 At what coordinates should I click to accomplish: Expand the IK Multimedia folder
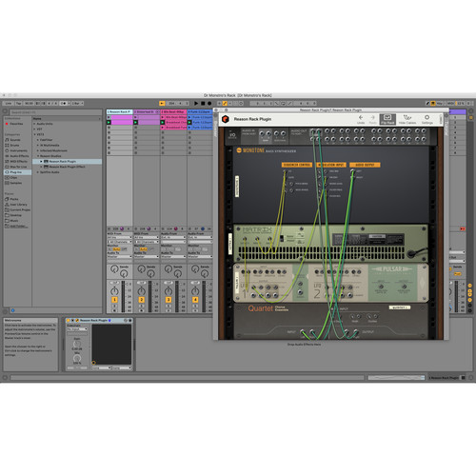pos(38,145)
